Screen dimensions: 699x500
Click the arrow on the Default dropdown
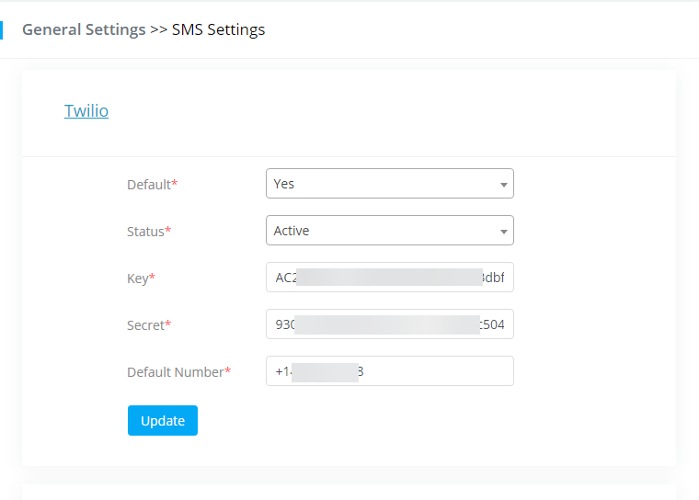click(503, 185)
